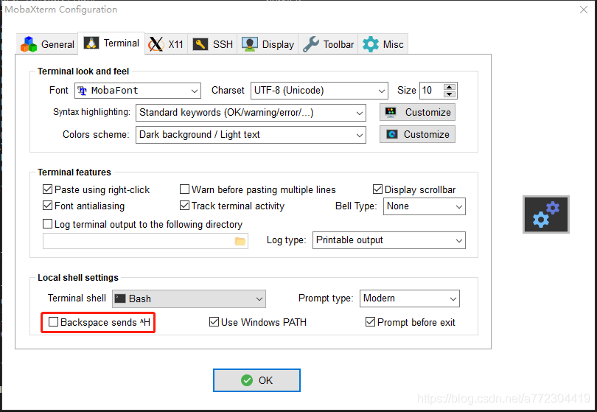Open the Charset dropdown

(319, 91)
